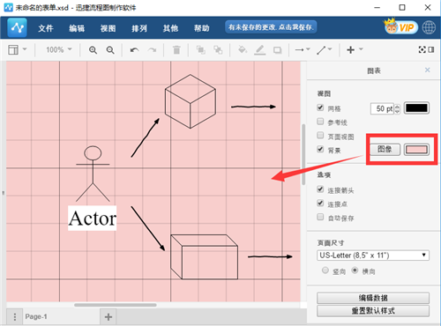441x326 pixels.
Task: Toggle the 页面视图 checkbox
Action: (320, 135)
